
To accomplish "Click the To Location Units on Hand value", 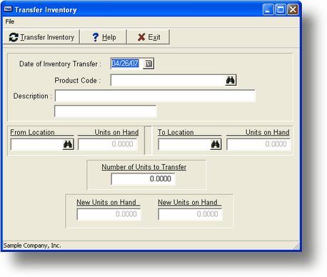I will pos(258,144).
